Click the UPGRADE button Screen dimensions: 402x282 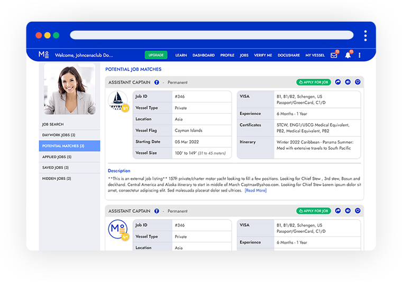click(x=156, y=55)
